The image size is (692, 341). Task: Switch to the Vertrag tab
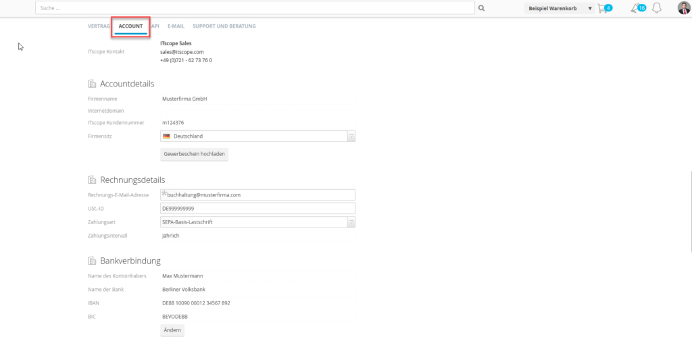pos(99,26)
